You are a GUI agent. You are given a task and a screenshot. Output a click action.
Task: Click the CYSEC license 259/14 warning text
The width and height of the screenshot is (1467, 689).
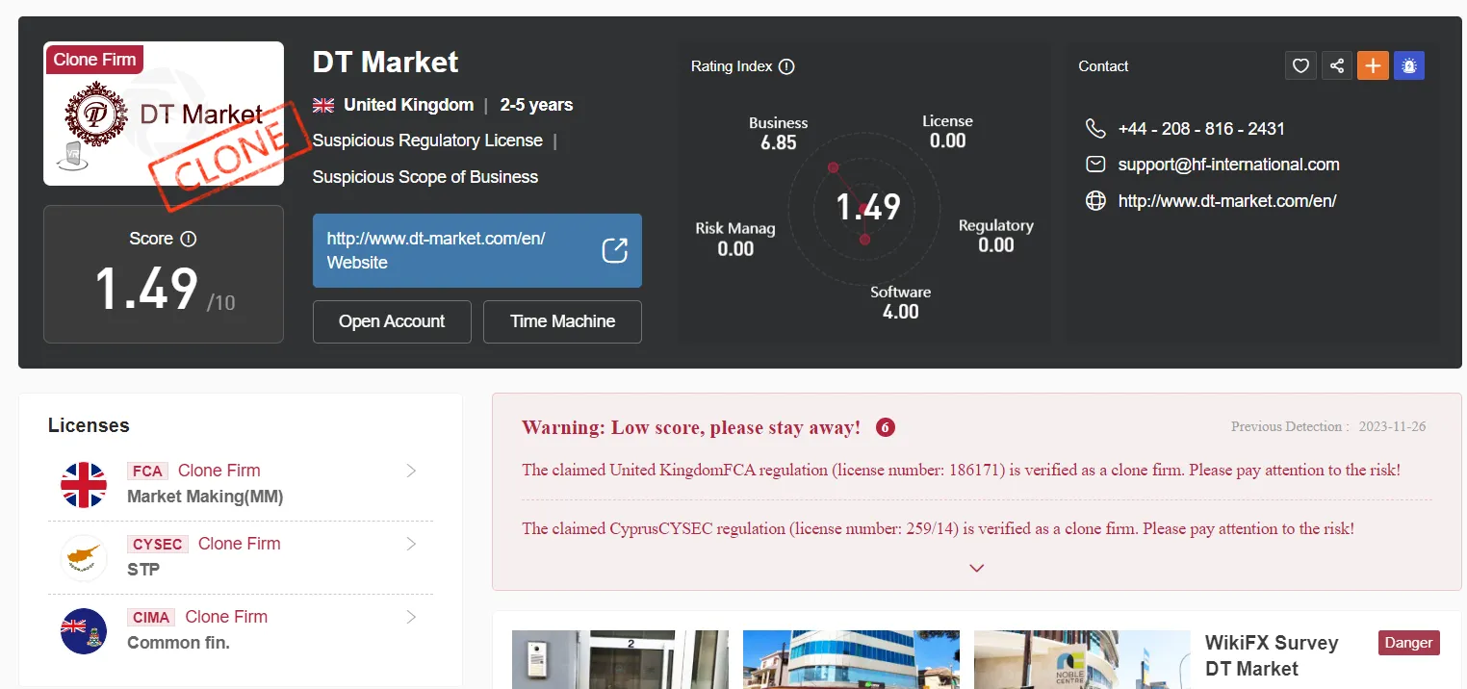tap(938, 528)
